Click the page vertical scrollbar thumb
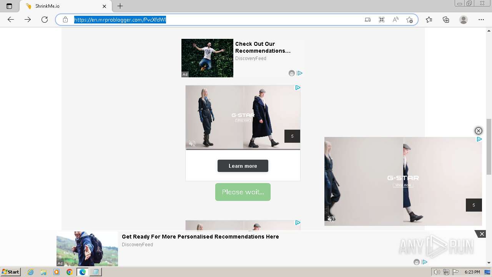 pyautogui.click(x=489, y=147)
